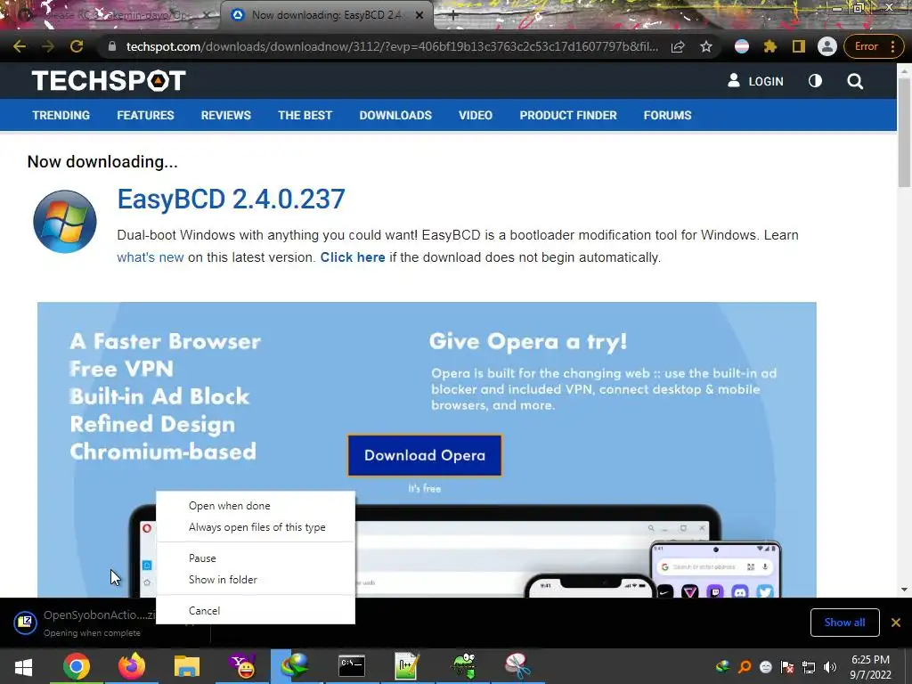Open Internet Download Manager taskbar icon
912x684 pixels.
(x=296, y=666)
